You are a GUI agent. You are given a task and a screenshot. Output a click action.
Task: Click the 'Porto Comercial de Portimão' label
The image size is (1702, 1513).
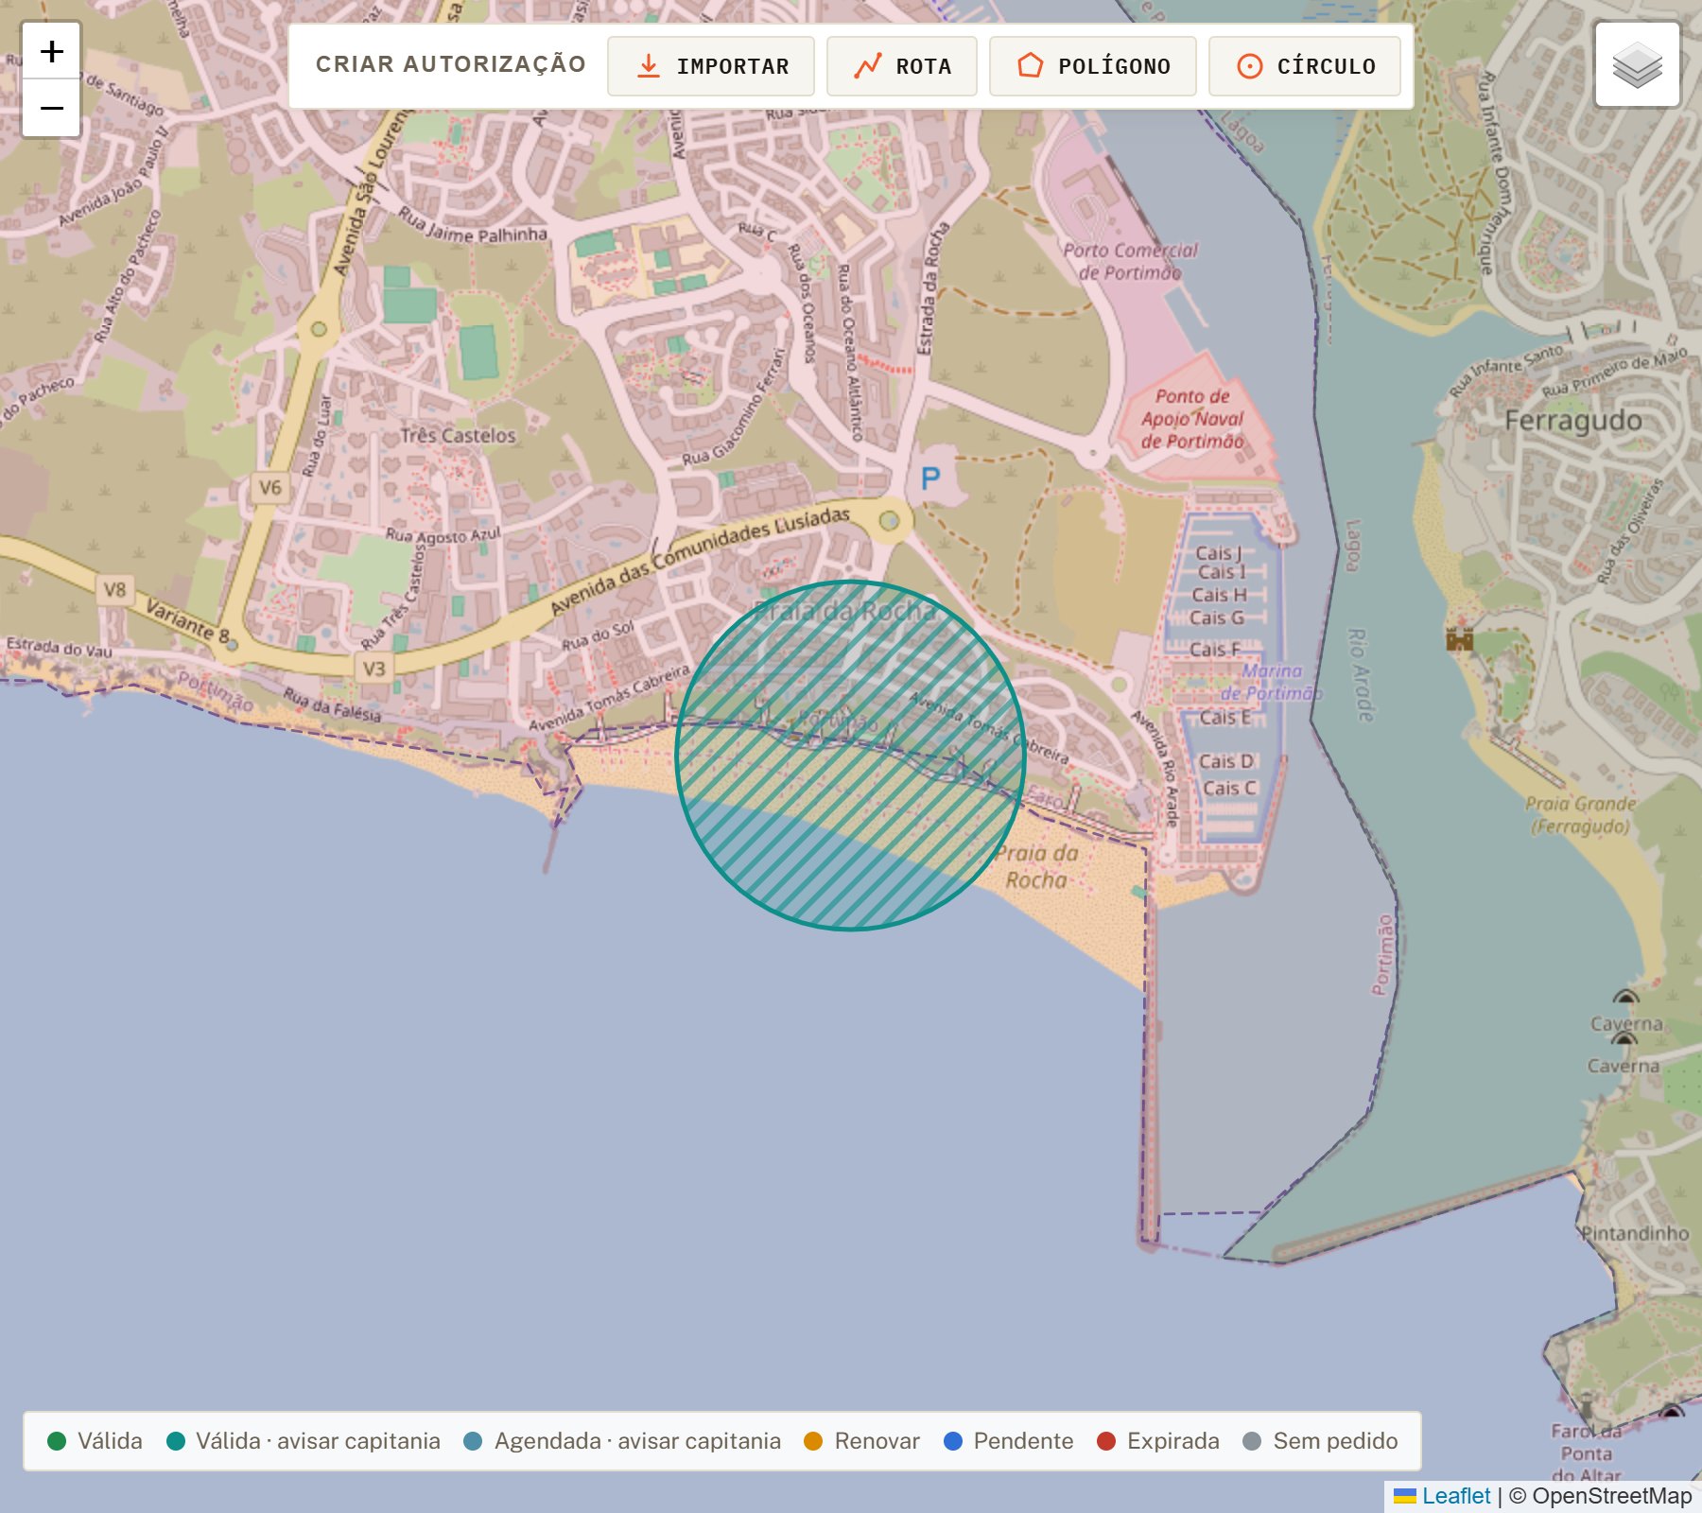[x=1131, y=261]
